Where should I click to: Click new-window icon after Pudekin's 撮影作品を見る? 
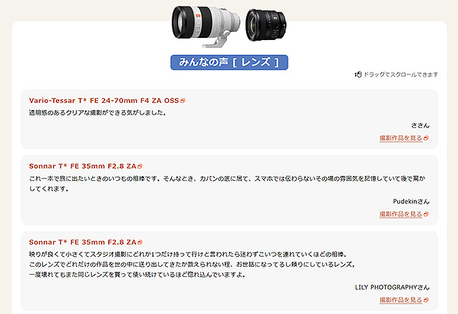click(427, 215)
